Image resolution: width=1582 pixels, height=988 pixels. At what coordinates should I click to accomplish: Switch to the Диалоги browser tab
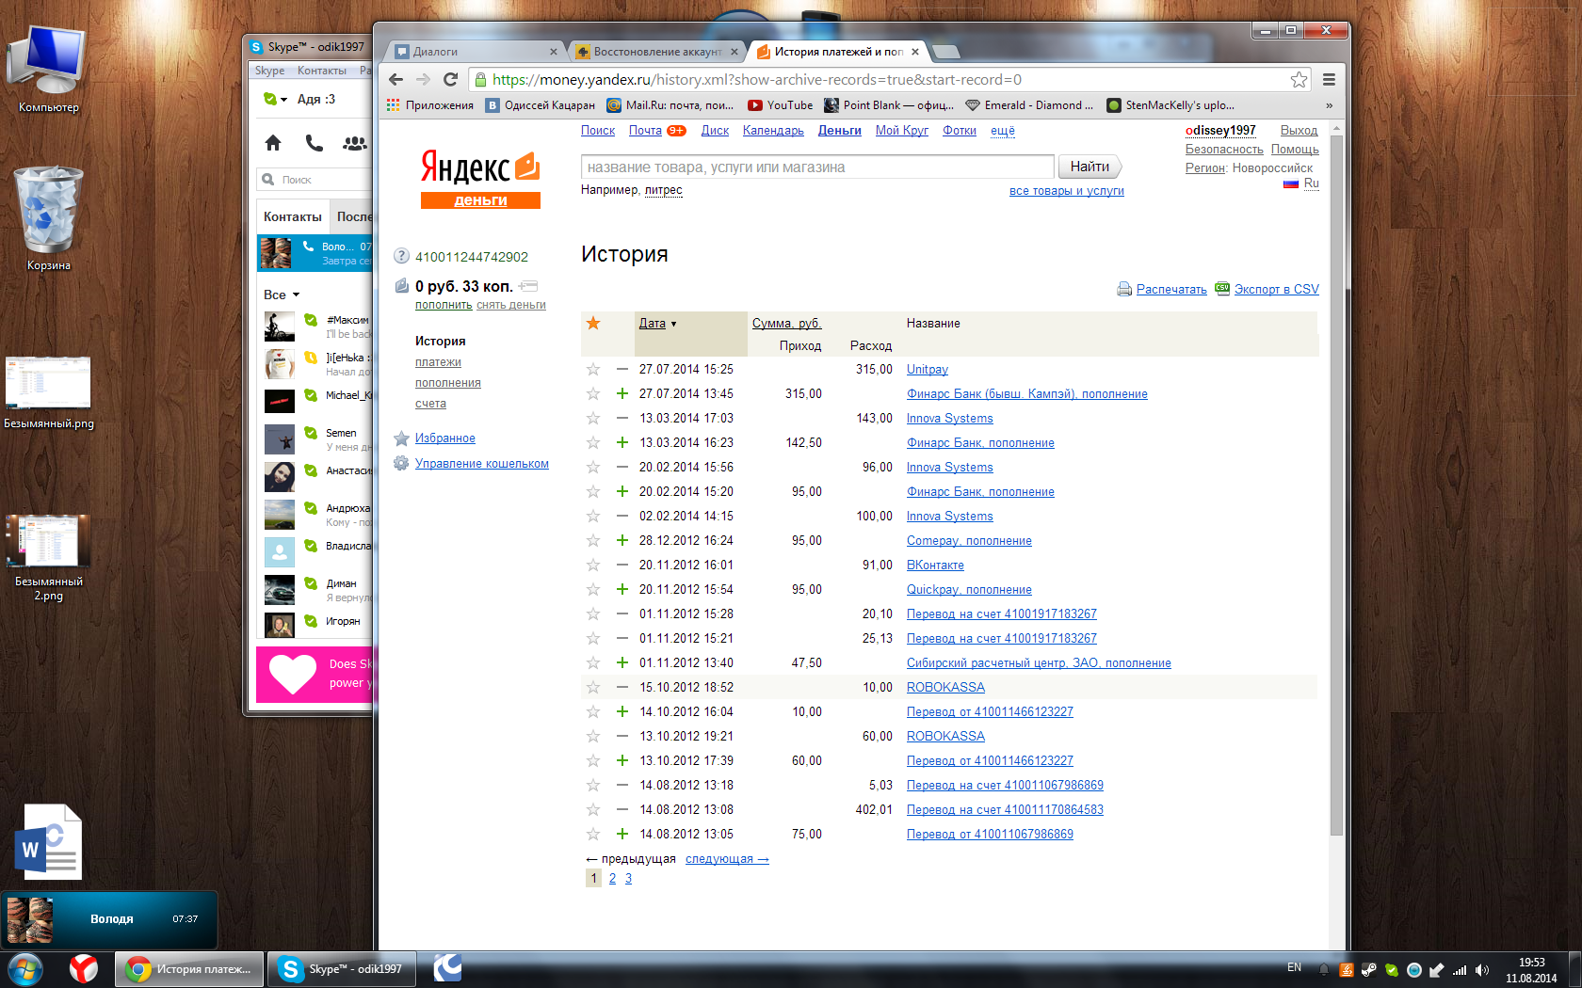tap(474, 52)
